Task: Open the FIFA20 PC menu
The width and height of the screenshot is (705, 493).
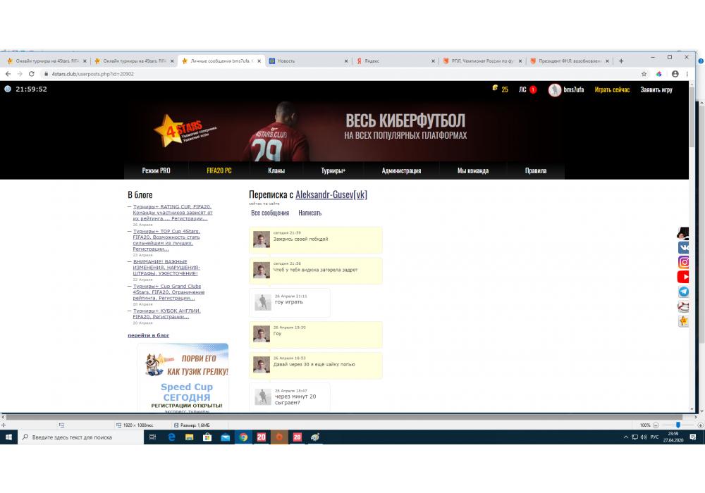Action: (219, 170)
